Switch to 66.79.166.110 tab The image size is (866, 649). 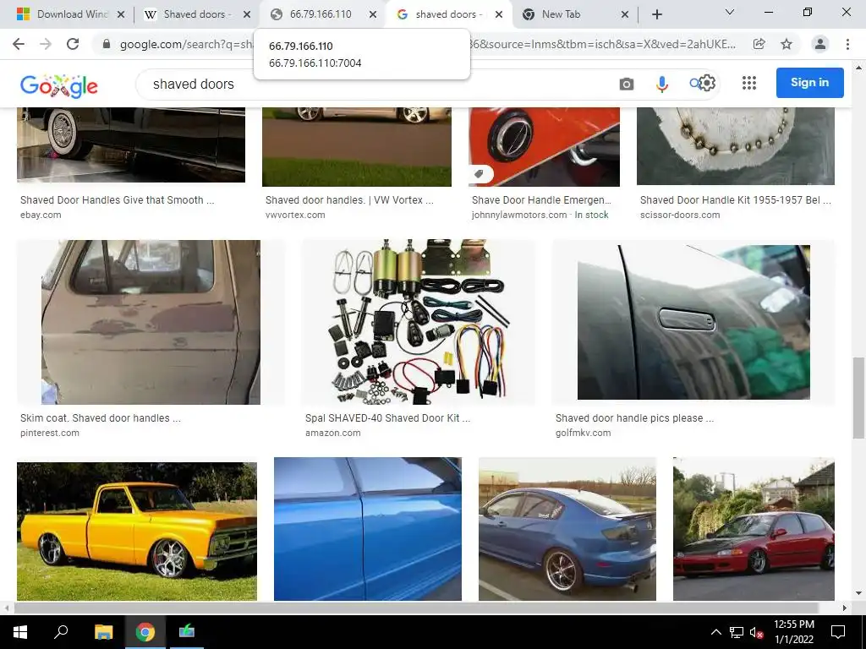(321, 14)
